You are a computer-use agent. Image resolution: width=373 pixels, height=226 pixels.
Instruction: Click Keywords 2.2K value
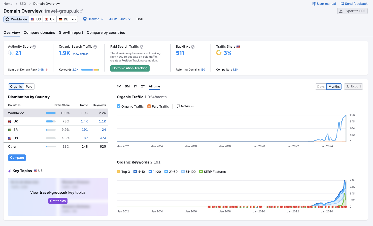75,70
